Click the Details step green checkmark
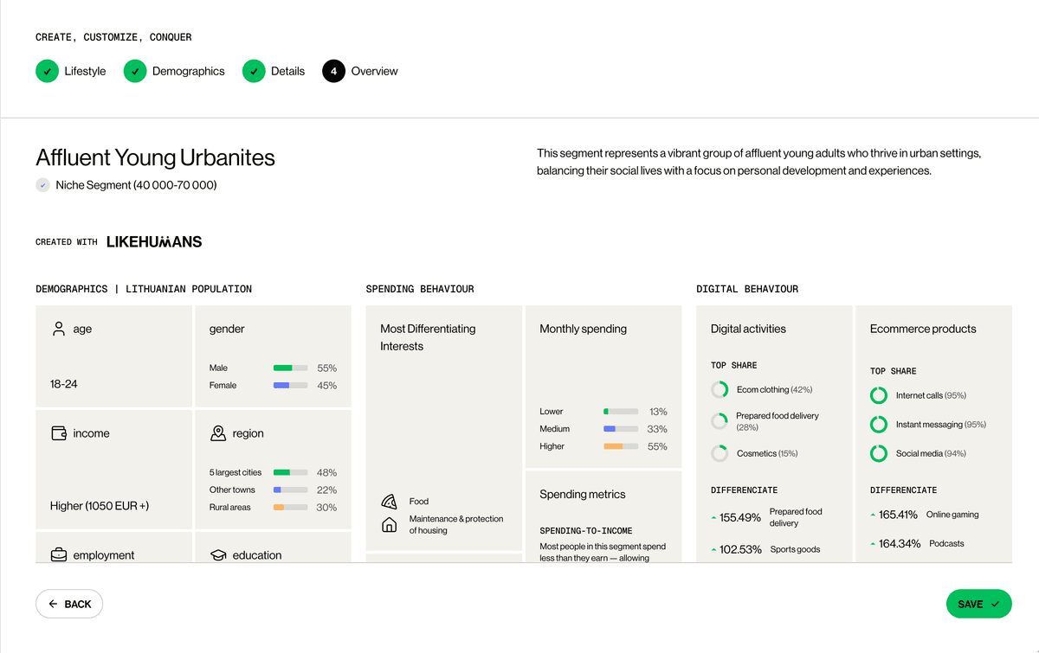Image resolution: width=1039 pixels, height=653 pixels. pos(254,71)
